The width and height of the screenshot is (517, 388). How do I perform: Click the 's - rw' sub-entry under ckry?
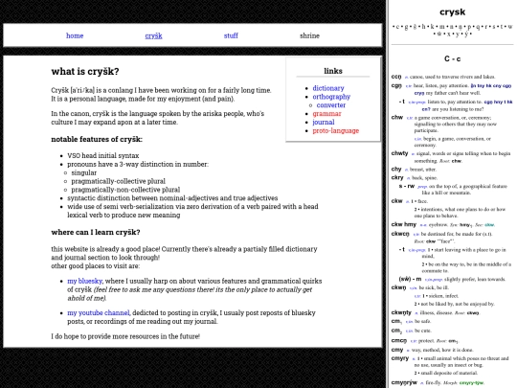407,186
